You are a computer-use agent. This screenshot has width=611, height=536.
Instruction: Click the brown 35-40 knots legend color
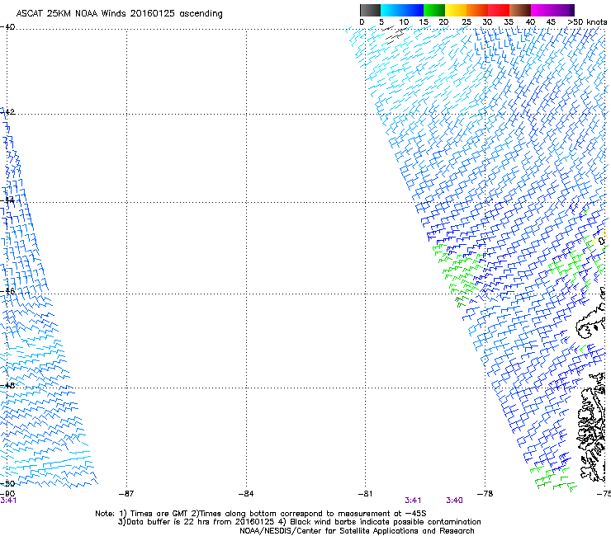520,10
